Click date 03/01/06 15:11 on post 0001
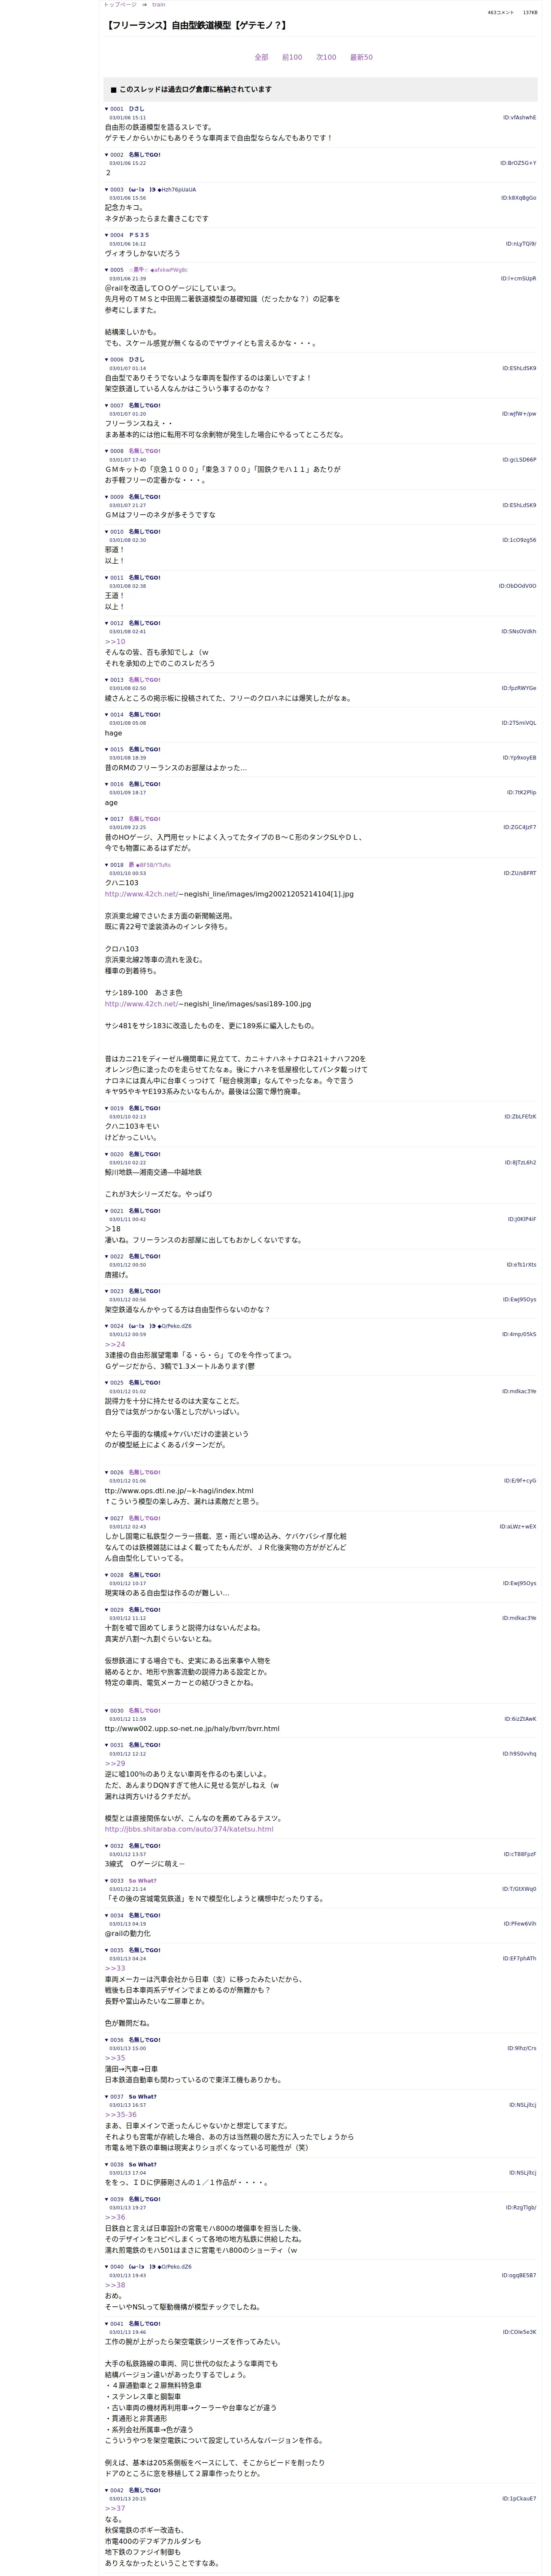 coord(127,118)
